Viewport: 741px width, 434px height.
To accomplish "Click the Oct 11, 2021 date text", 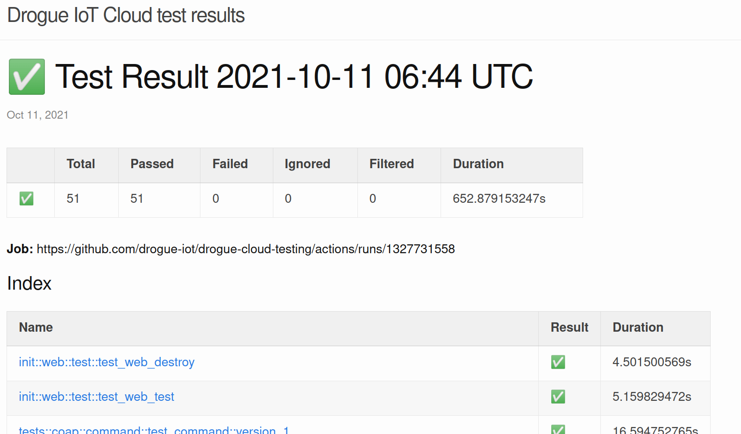I will [37, 114].
